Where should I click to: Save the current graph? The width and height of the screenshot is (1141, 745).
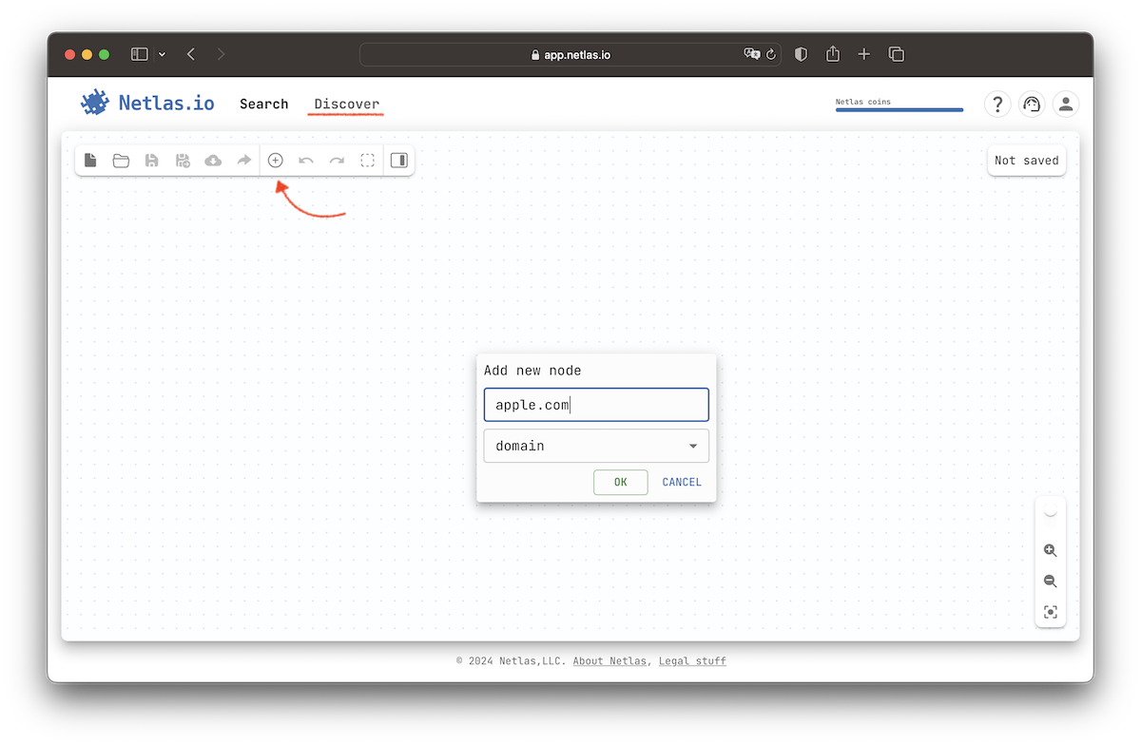click(x=151, y=160)
